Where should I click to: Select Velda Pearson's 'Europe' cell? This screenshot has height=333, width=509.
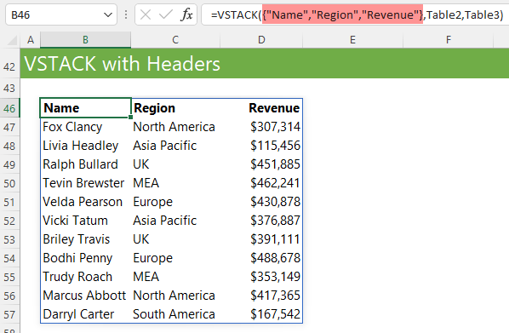[175, 202]
